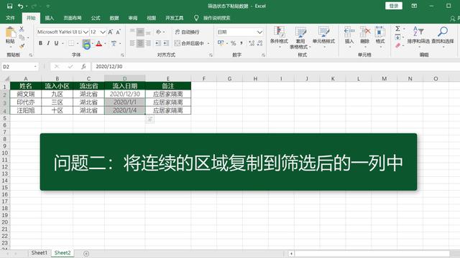Screen dimensions: 460x258
Task: Click the Format Painter brush icon
Action: pos(22,46)
